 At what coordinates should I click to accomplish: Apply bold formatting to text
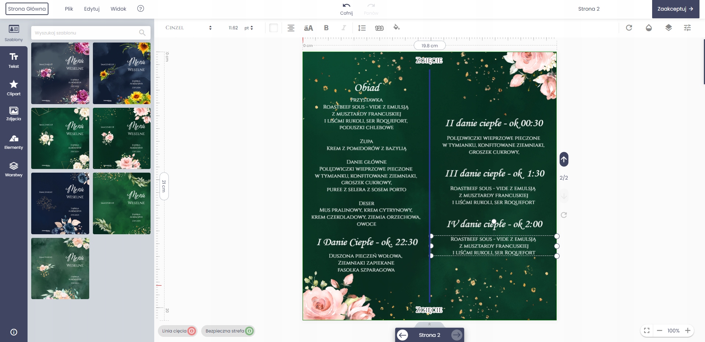[x=326, y=28]
